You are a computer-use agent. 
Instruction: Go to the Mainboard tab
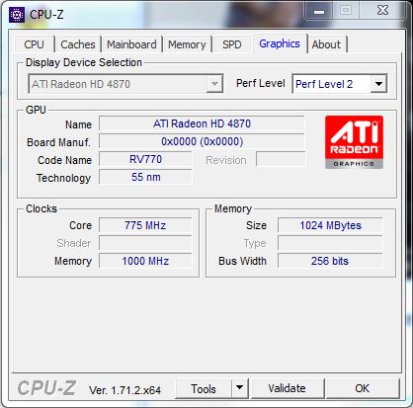click(x=131, y=44)
